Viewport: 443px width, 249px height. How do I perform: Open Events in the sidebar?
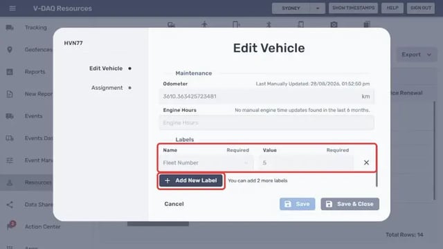[x=34, y=116]
